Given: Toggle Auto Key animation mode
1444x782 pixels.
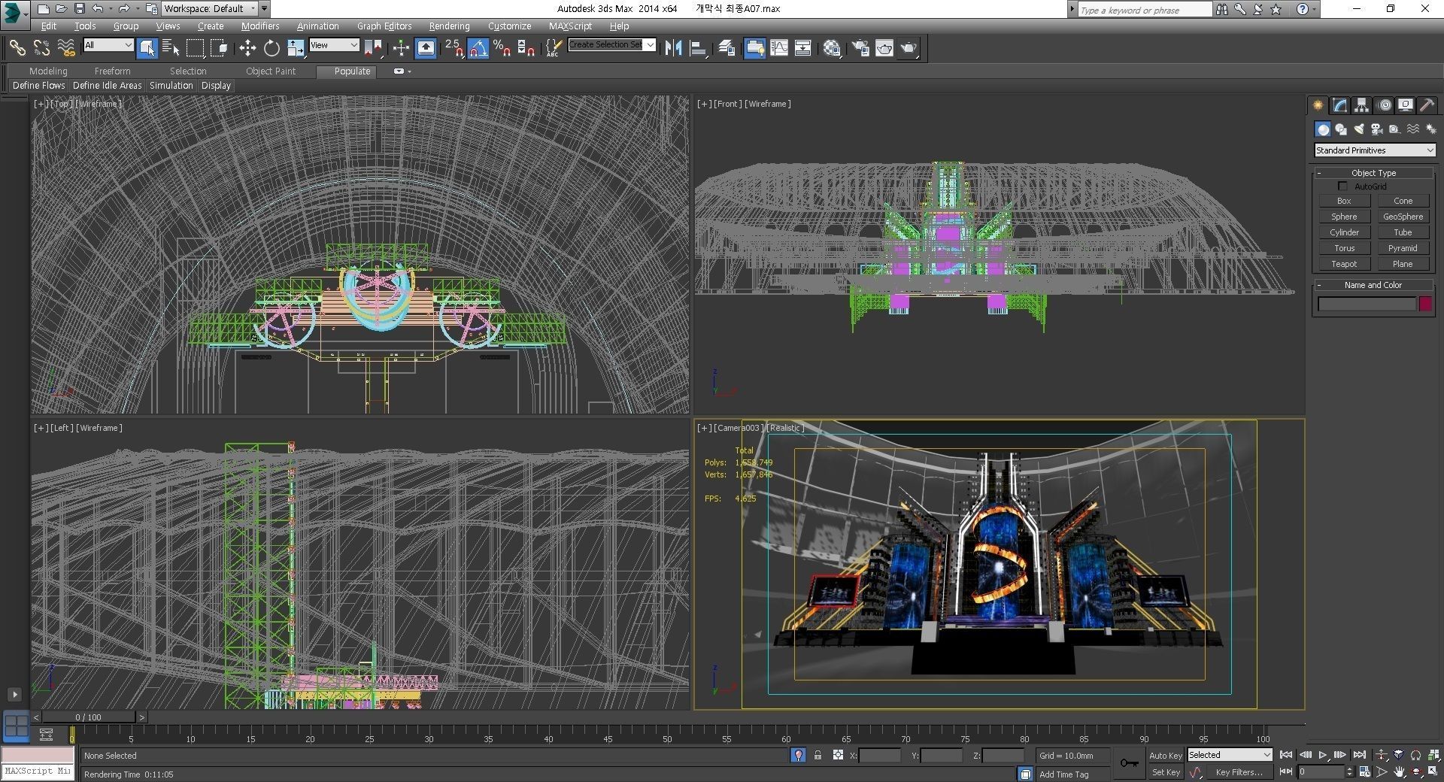Looking at the screenshot, I should [1166, 756].
